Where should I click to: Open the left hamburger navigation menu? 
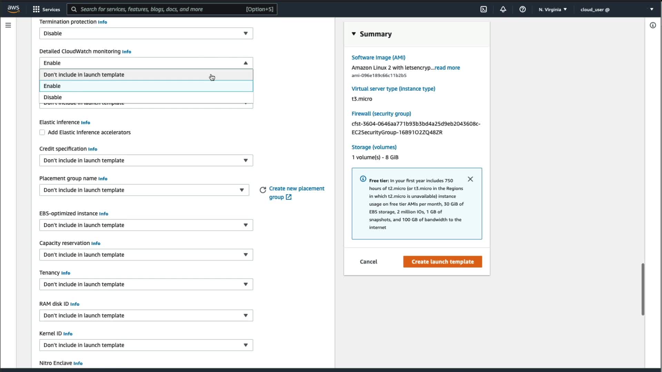click(x=8, y=25)
